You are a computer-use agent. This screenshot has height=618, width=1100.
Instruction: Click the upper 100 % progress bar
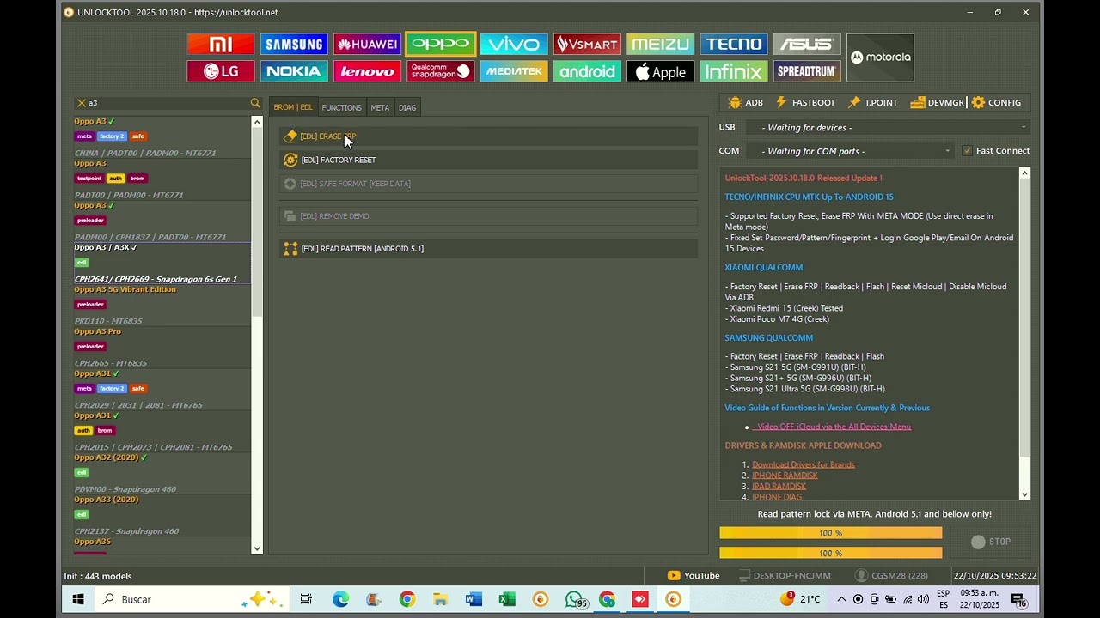[x=831, y=533]
